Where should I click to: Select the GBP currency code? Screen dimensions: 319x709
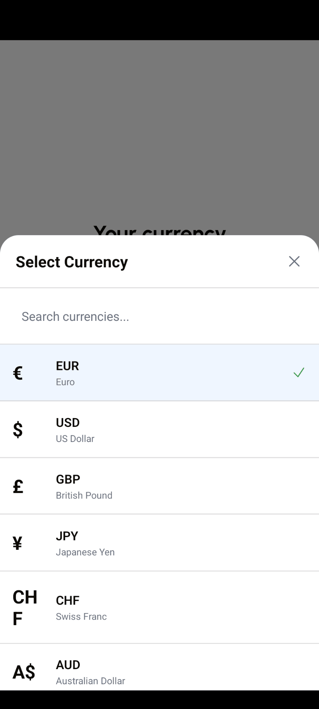pyautogui.click(x=68, y=479)
